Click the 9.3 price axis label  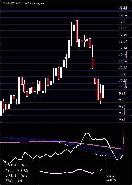coord(121,113)
